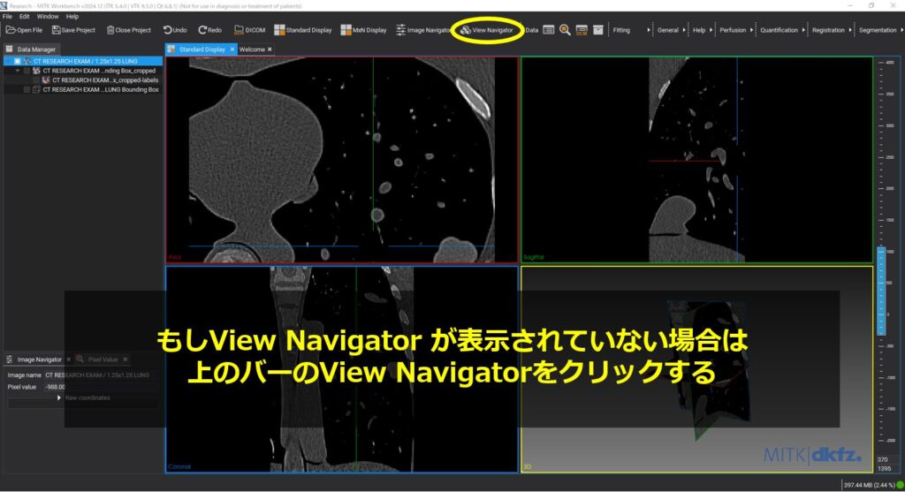Switch to Standard Display from the toolbar
Image resolution: width=905 pixels, height=492 pixels.
(303, 30)
